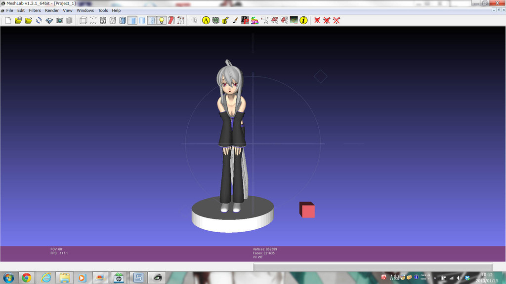Click the New Empty Project icon
The width and height of the screenshot is (506, 284).
pyautogui.click(x=8, y=21)
